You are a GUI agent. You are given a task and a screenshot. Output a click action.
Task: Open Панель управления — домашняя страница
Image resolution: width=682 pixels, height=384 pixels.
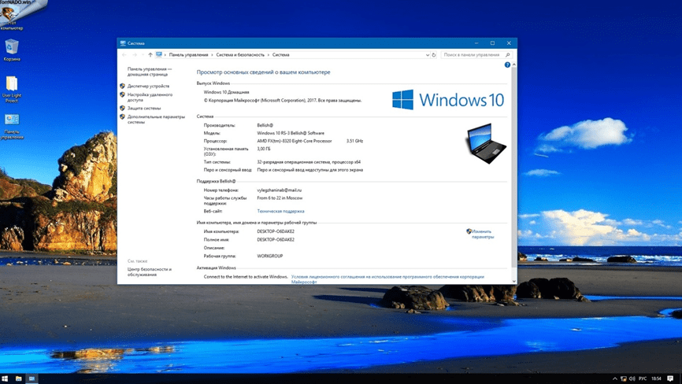pos(149,72)
